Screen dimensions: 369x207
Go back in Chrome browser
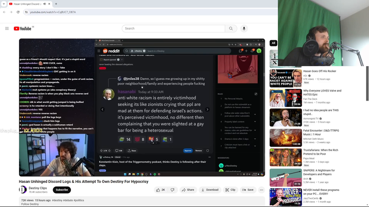click(x=4, y=12)
